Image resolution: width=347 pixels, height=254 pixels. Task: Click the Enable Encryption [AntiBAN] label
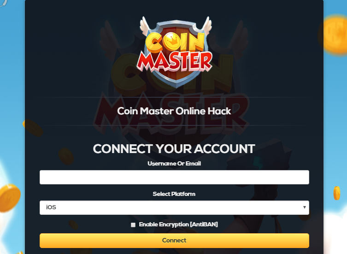(178, 224)
